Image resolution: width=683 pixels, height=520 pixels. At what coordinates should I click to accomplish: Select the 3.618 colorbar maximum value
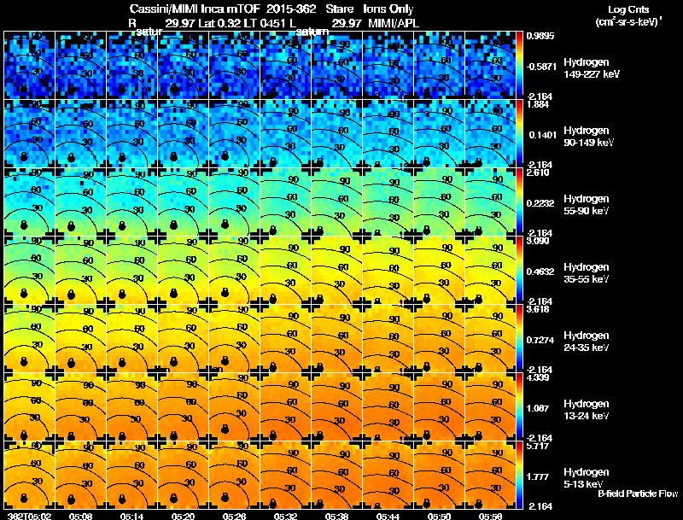538,310
